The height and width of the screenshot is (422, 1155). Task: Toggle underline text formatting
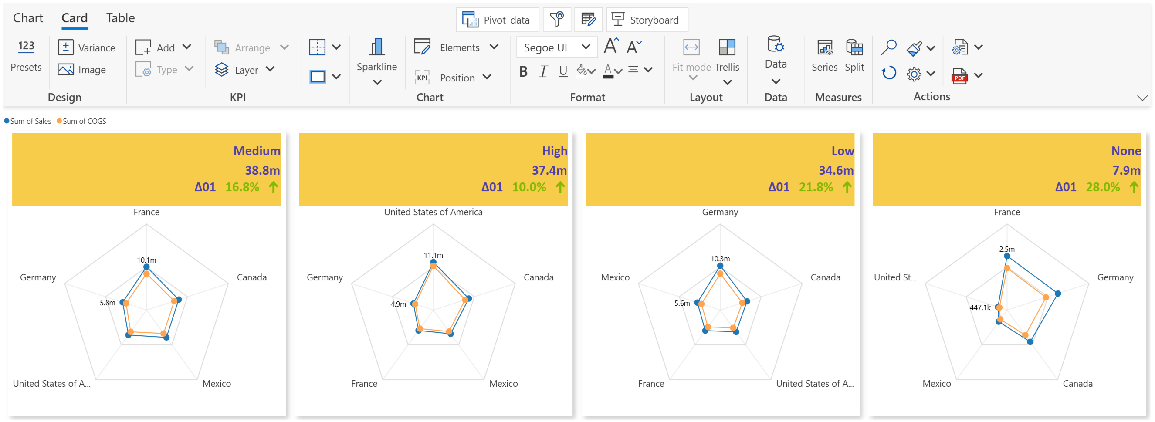(563, 71)
